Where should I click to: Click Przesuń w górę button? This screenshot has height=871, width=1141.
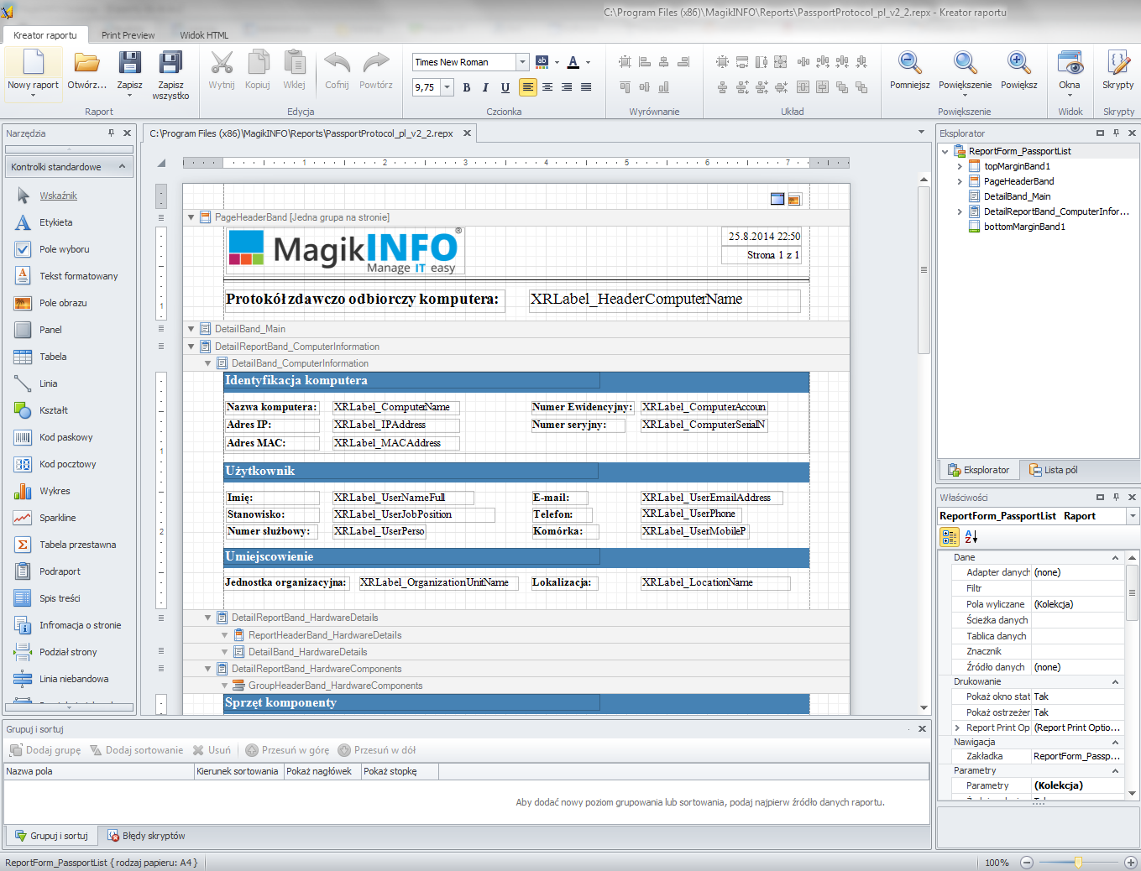(287, 750)
